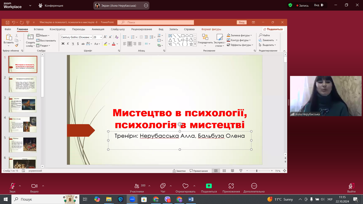Click the PowerPoint zoom level slider
363x204 pixels.
point(257,171)
